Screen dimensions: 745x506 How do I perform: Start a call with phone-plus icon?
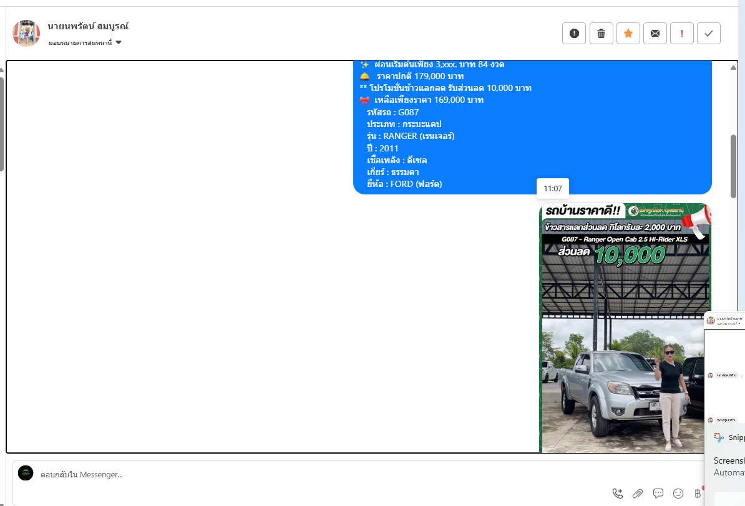pos(617,494)
